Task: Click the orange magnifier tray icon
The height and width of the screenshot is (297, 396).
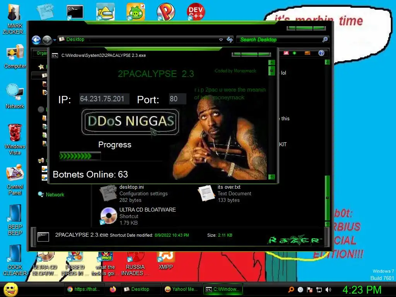Action: tap(291, 290)
